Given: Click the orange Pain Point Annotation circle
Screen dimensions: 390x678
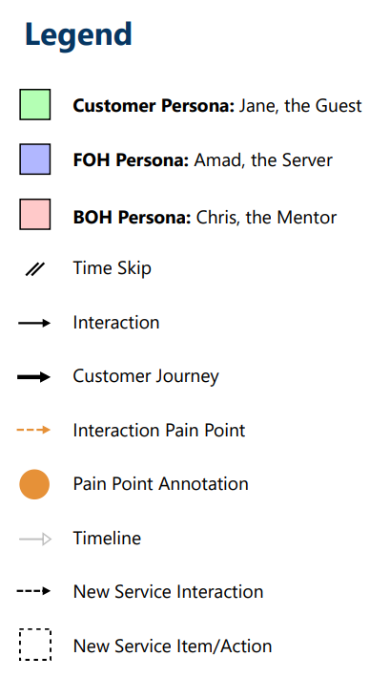Looking at the screenshot, I should (34, 484).
